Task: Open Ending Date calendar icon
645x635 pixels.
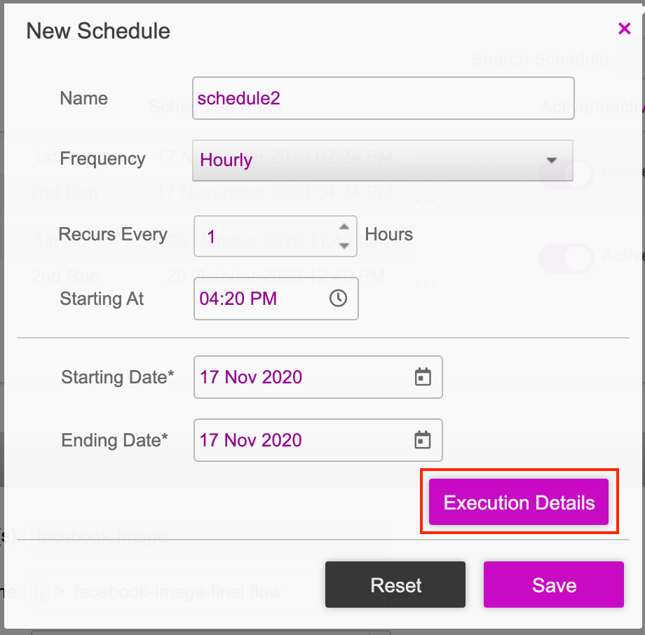Action: tap(423, 439)
